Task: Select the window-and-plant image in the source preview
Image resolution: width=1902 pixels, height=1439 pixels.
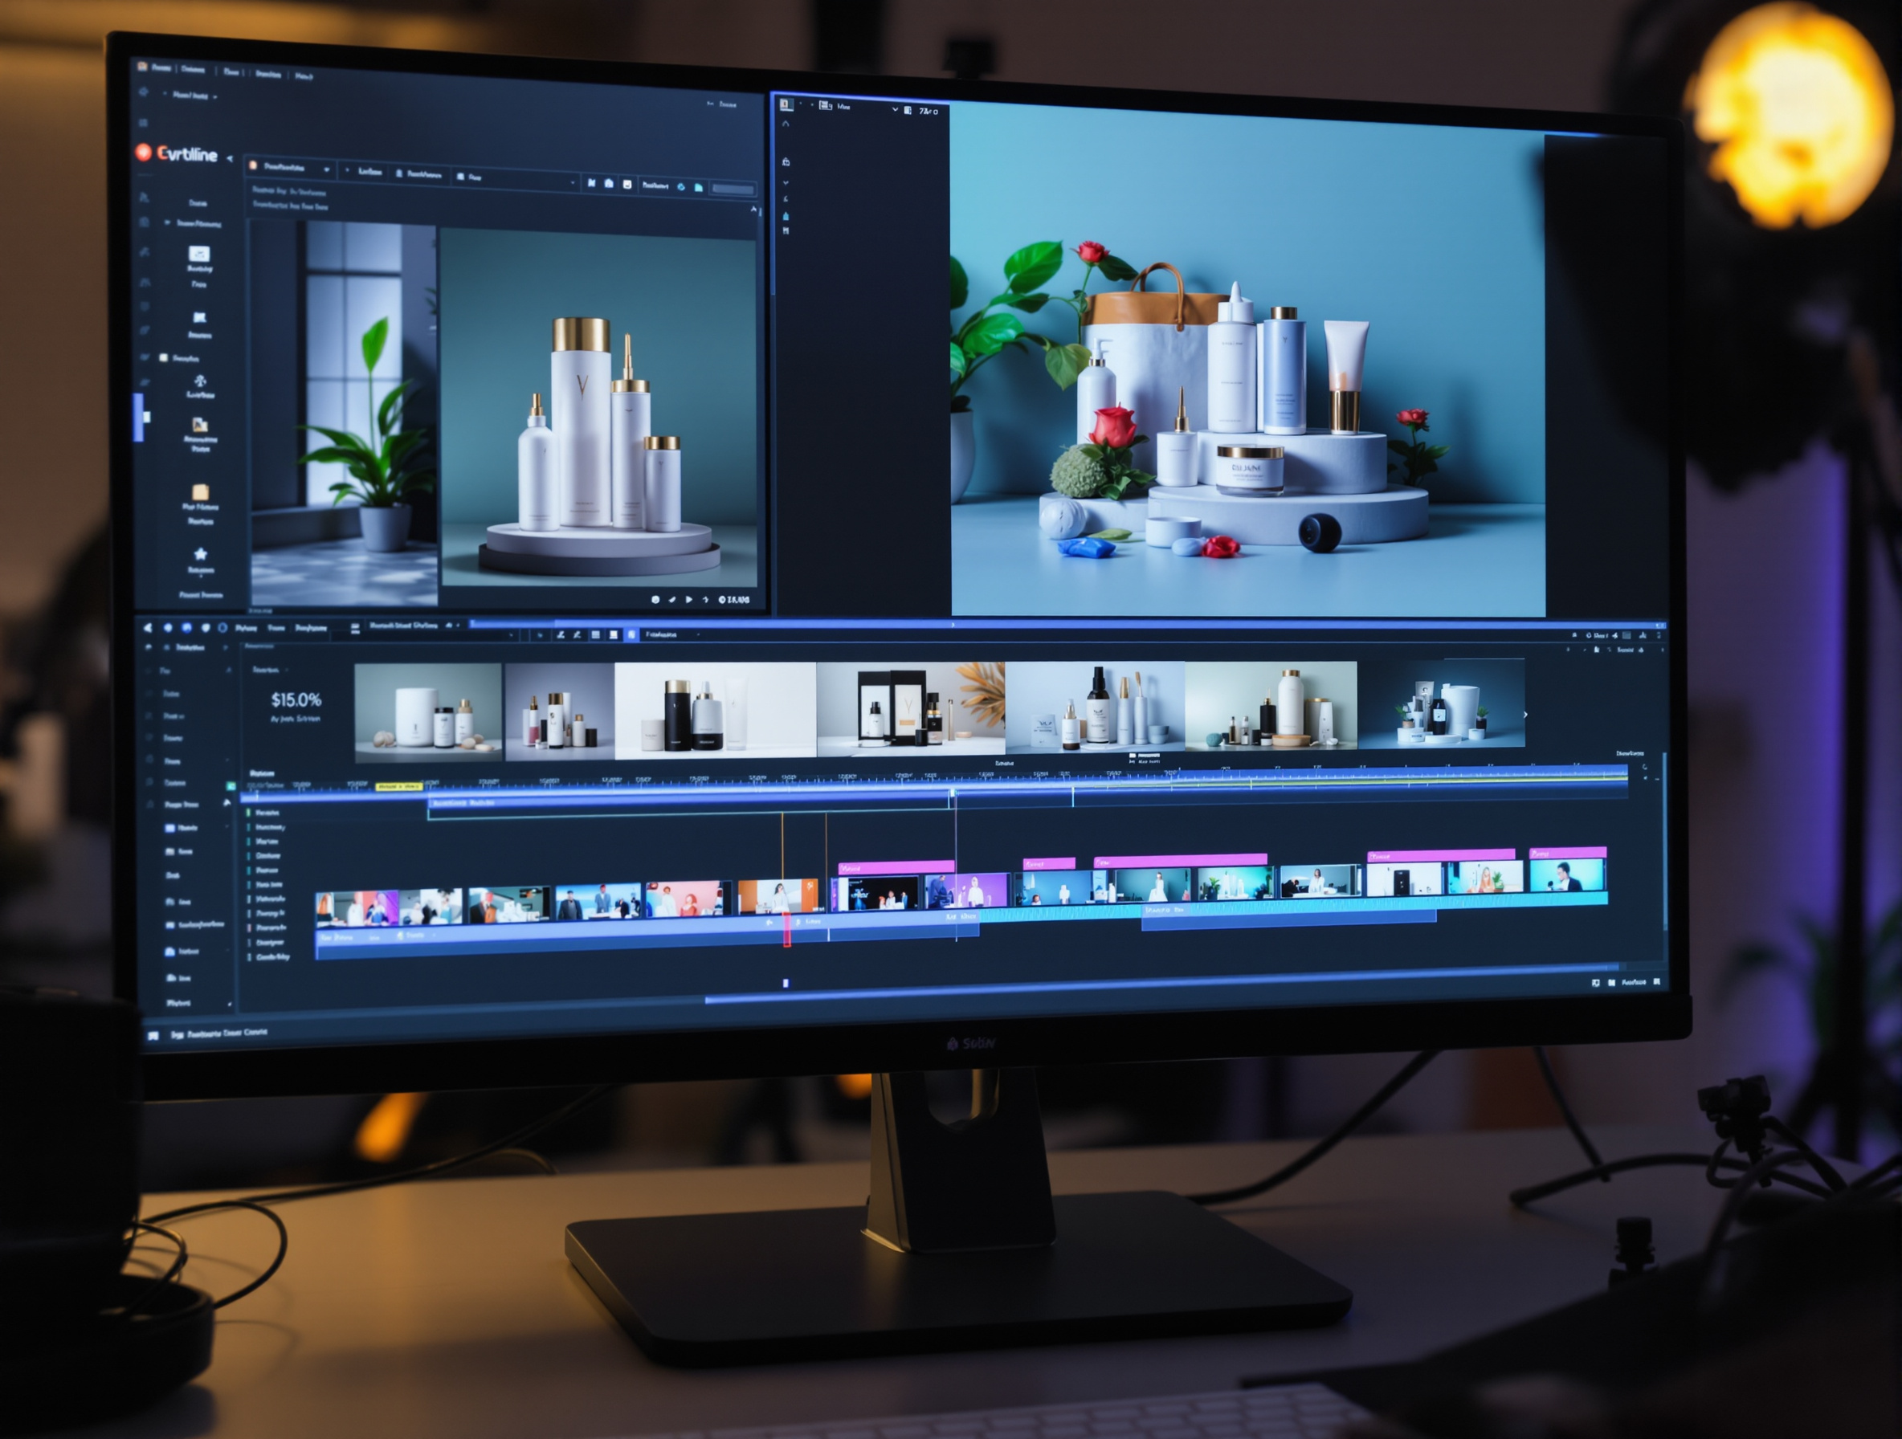Action: tap(344, 414)
